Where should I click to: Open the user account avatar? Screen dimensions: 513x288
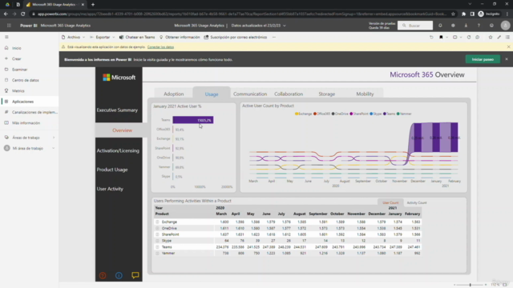505,26
